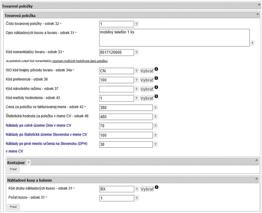The height and width of the screenshot is (213, 262).
Task: Click the Nákladové kusy a balenie heading text
Action: point(30,180)
